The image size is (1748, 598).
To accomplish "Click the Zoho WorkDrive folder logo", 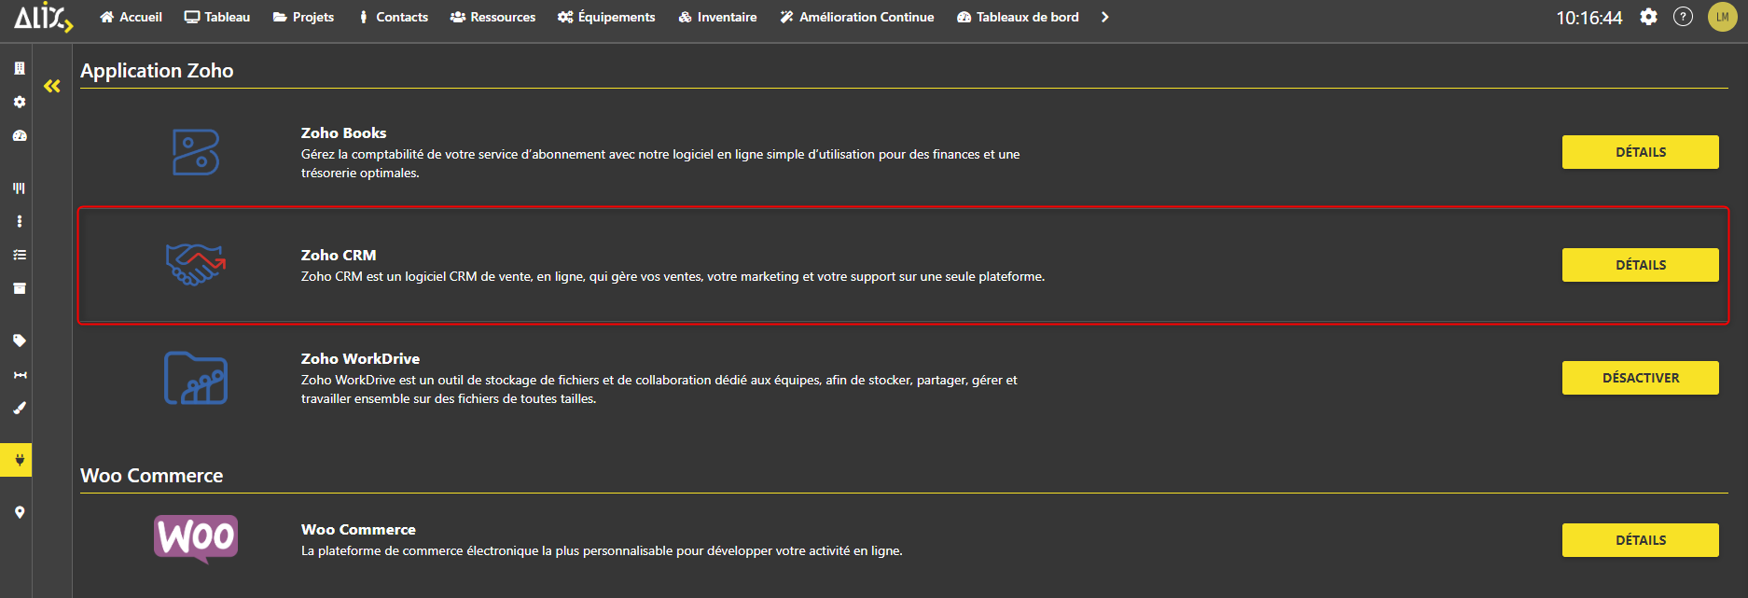I will (x=196, y=378).
